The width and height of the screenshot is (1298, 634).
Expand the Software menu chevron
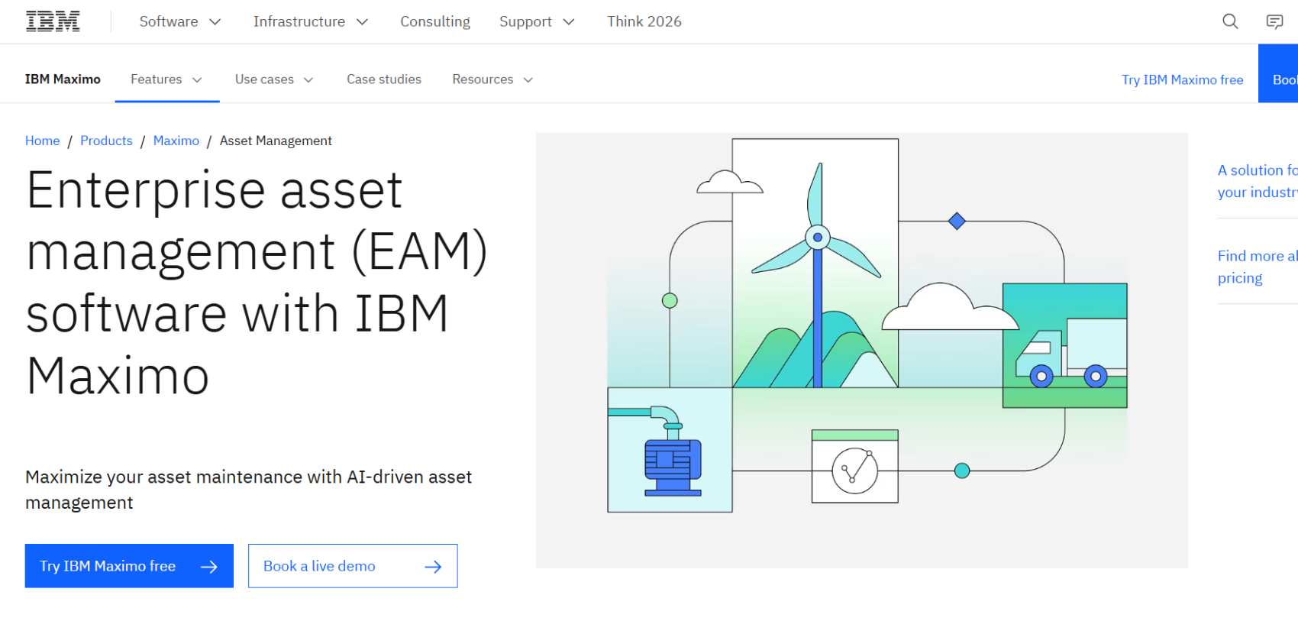(215, 22)
